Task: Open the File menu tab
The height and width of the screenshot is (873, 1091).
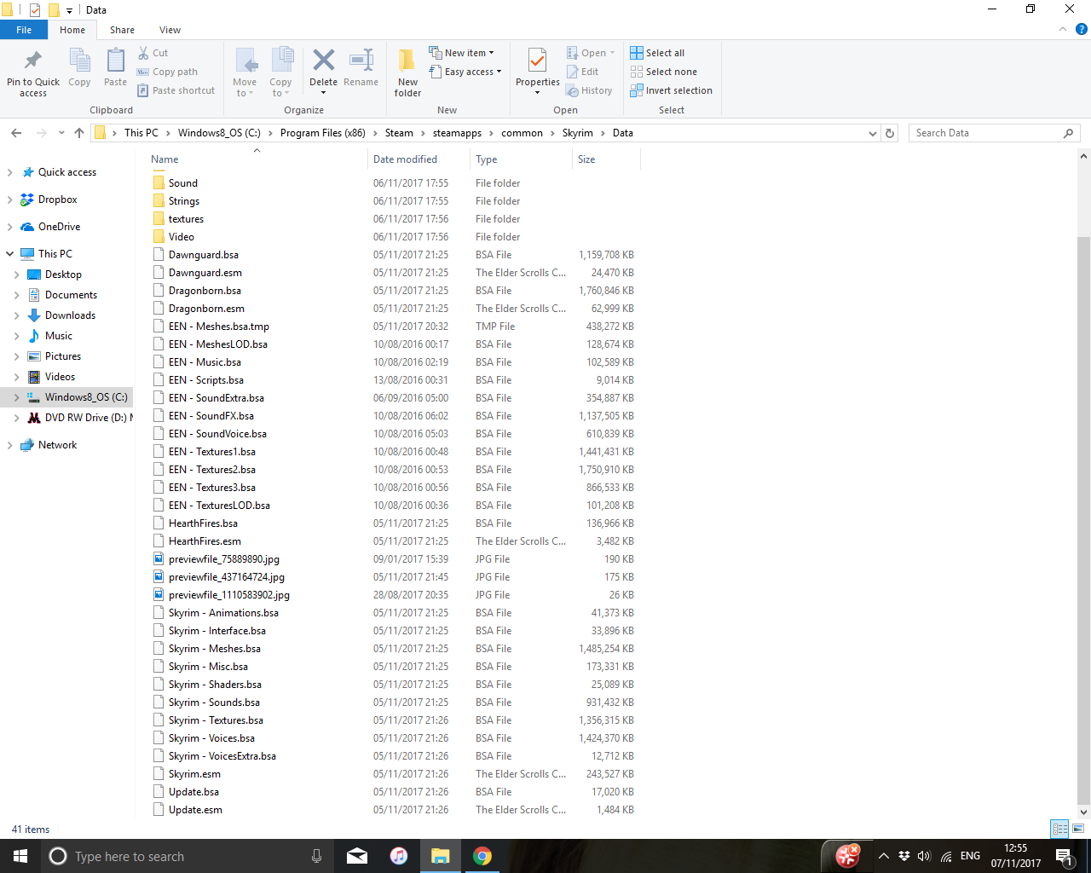Action: click(x=24, y=30)
